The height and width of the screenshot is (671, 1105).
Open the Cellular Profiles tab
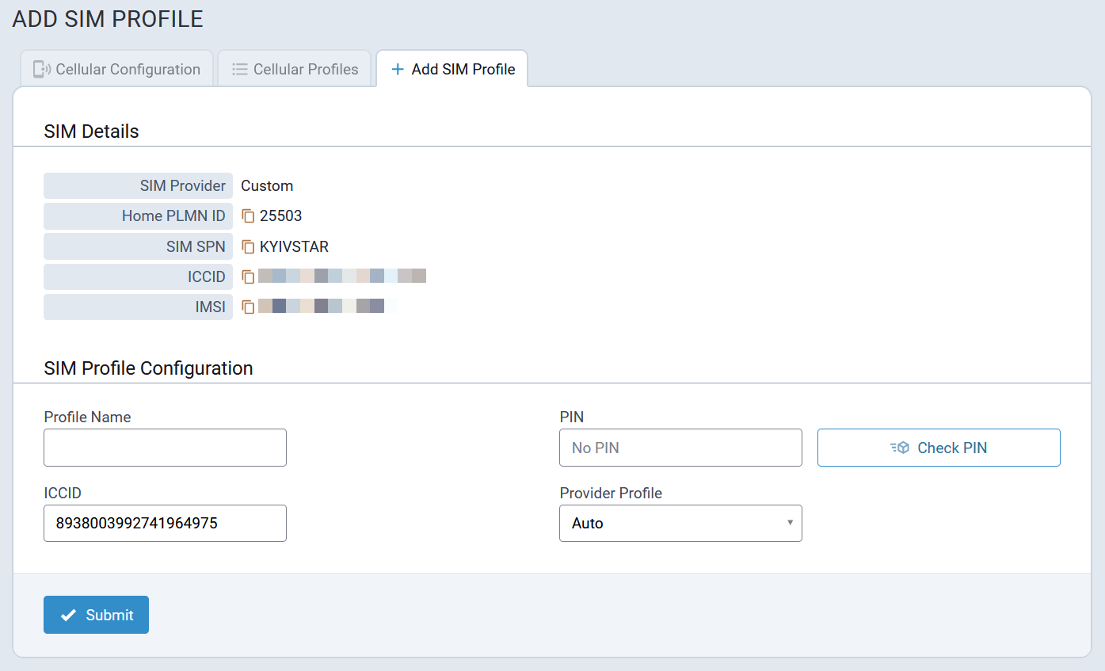click(295, 70)
